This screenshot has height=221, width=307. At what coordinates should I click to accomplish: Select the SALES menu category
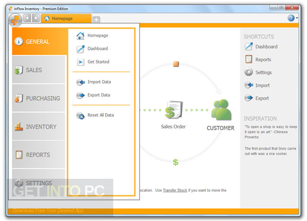point(38,70)
